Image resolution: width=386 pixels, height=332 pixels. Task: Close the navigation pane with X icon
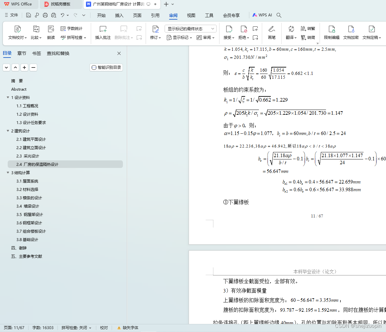(119, 53)
